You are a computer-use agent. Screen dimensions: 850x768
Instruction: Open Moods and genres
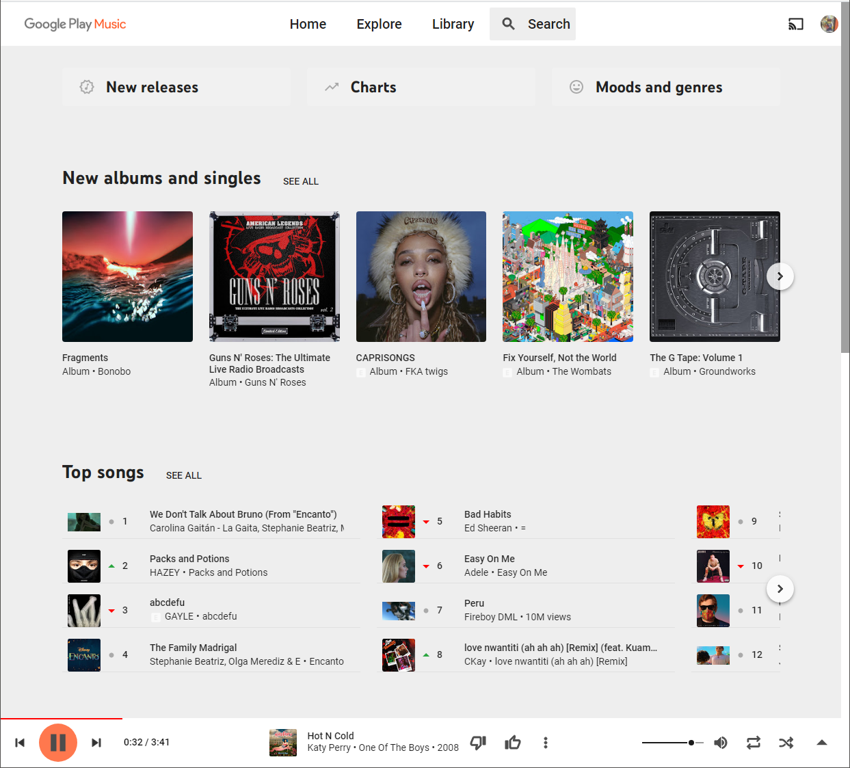(666, 87)
